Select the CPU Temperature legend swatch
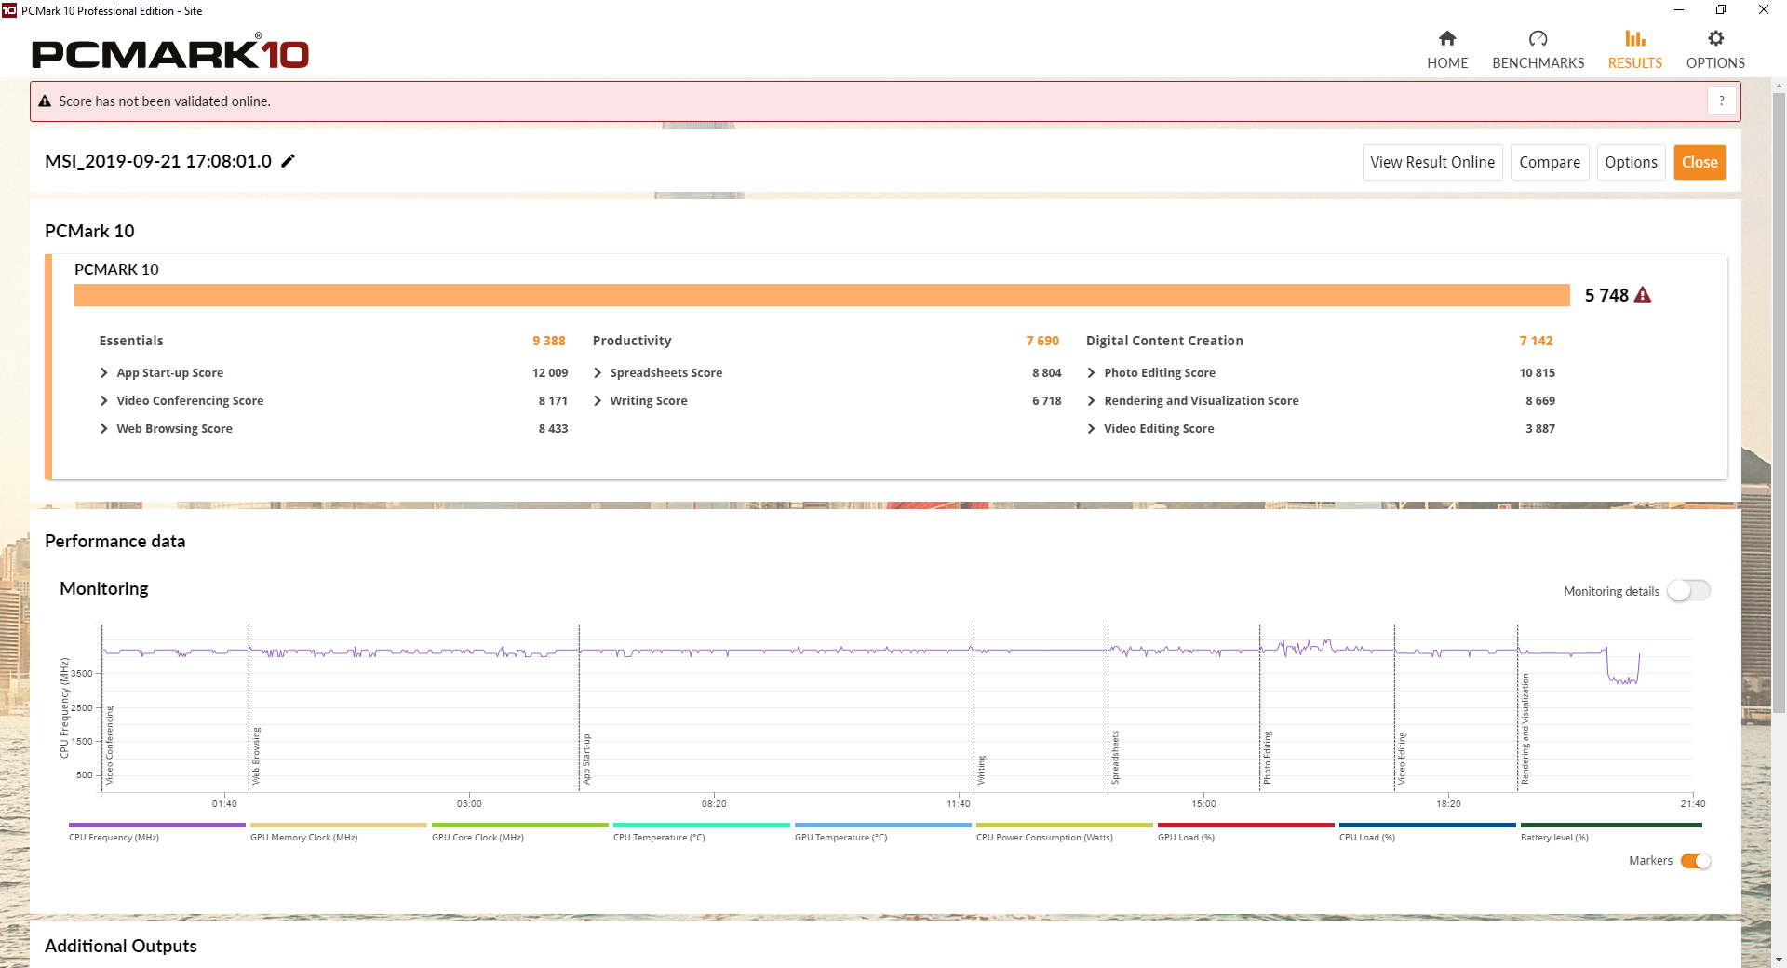Image resolution: width=1787 pixels, height=968 pixels. click(702, 825)
